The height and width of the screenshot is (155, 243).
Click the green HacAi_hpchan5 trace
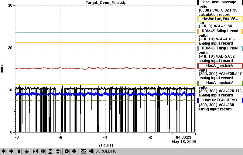(x=105, y=100)
